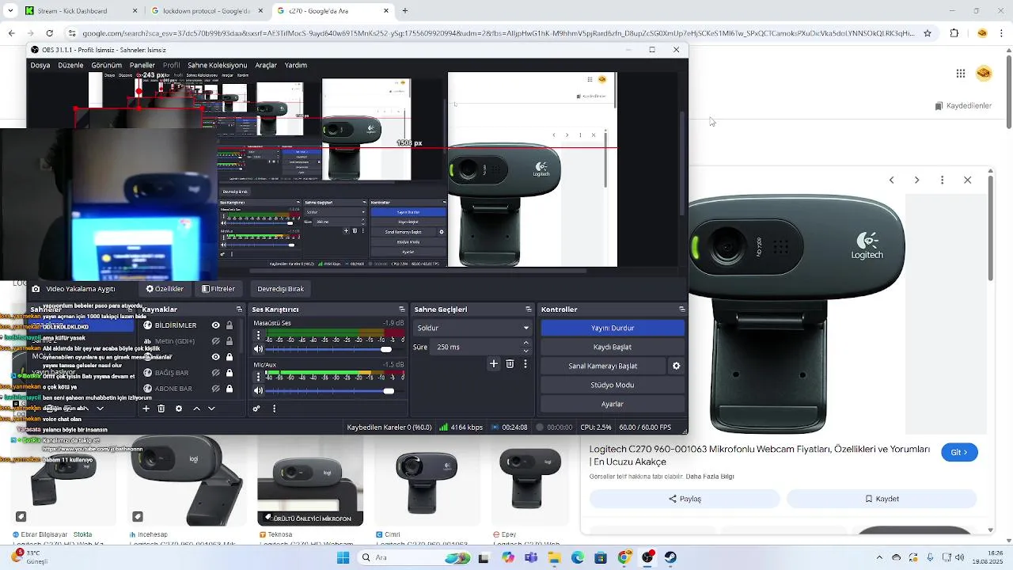Show previous image in Google image viewer
Screen dimensions: 1013x570
point(891,180)
